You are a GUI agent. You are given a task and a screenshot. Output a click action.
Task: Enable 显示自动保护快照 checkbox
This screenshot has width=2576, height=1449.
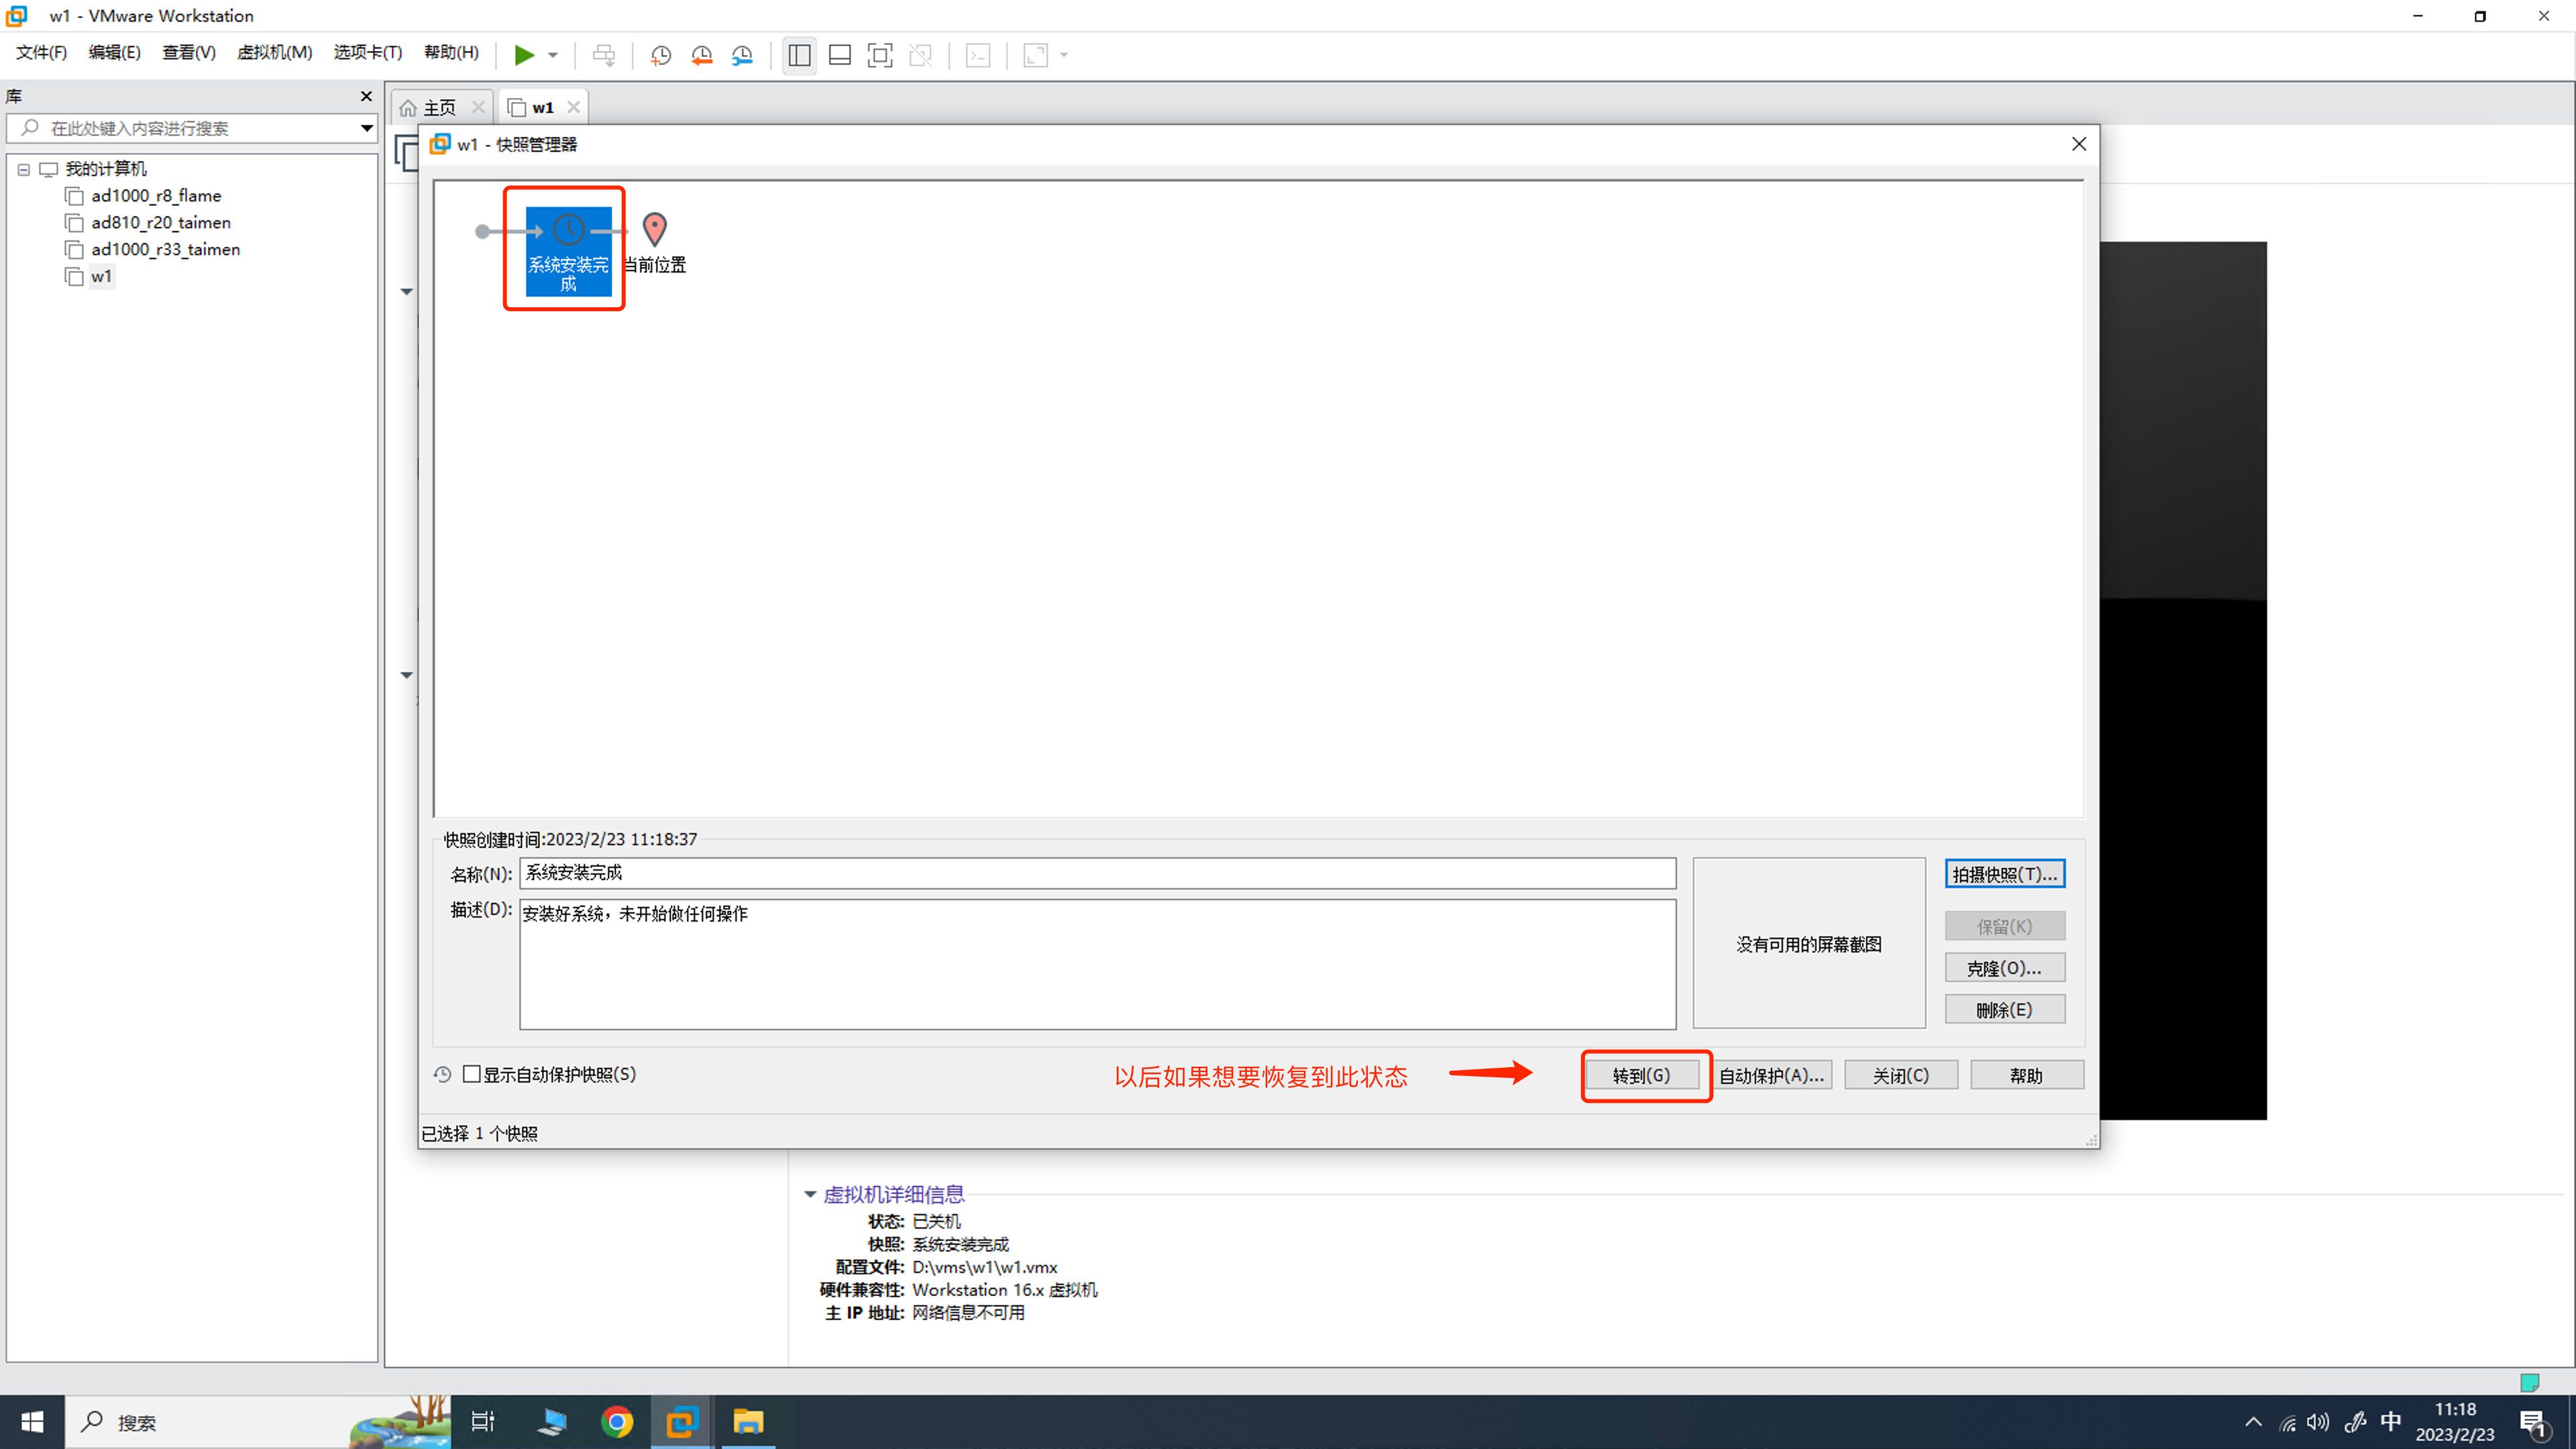coord(472,1074)
